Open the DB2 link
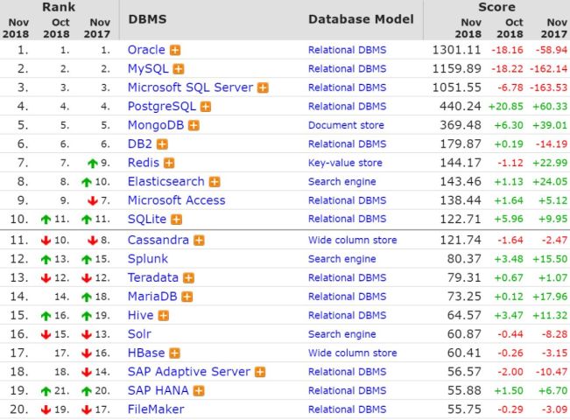This screenshot has width=570, height=420. [140, 144]
